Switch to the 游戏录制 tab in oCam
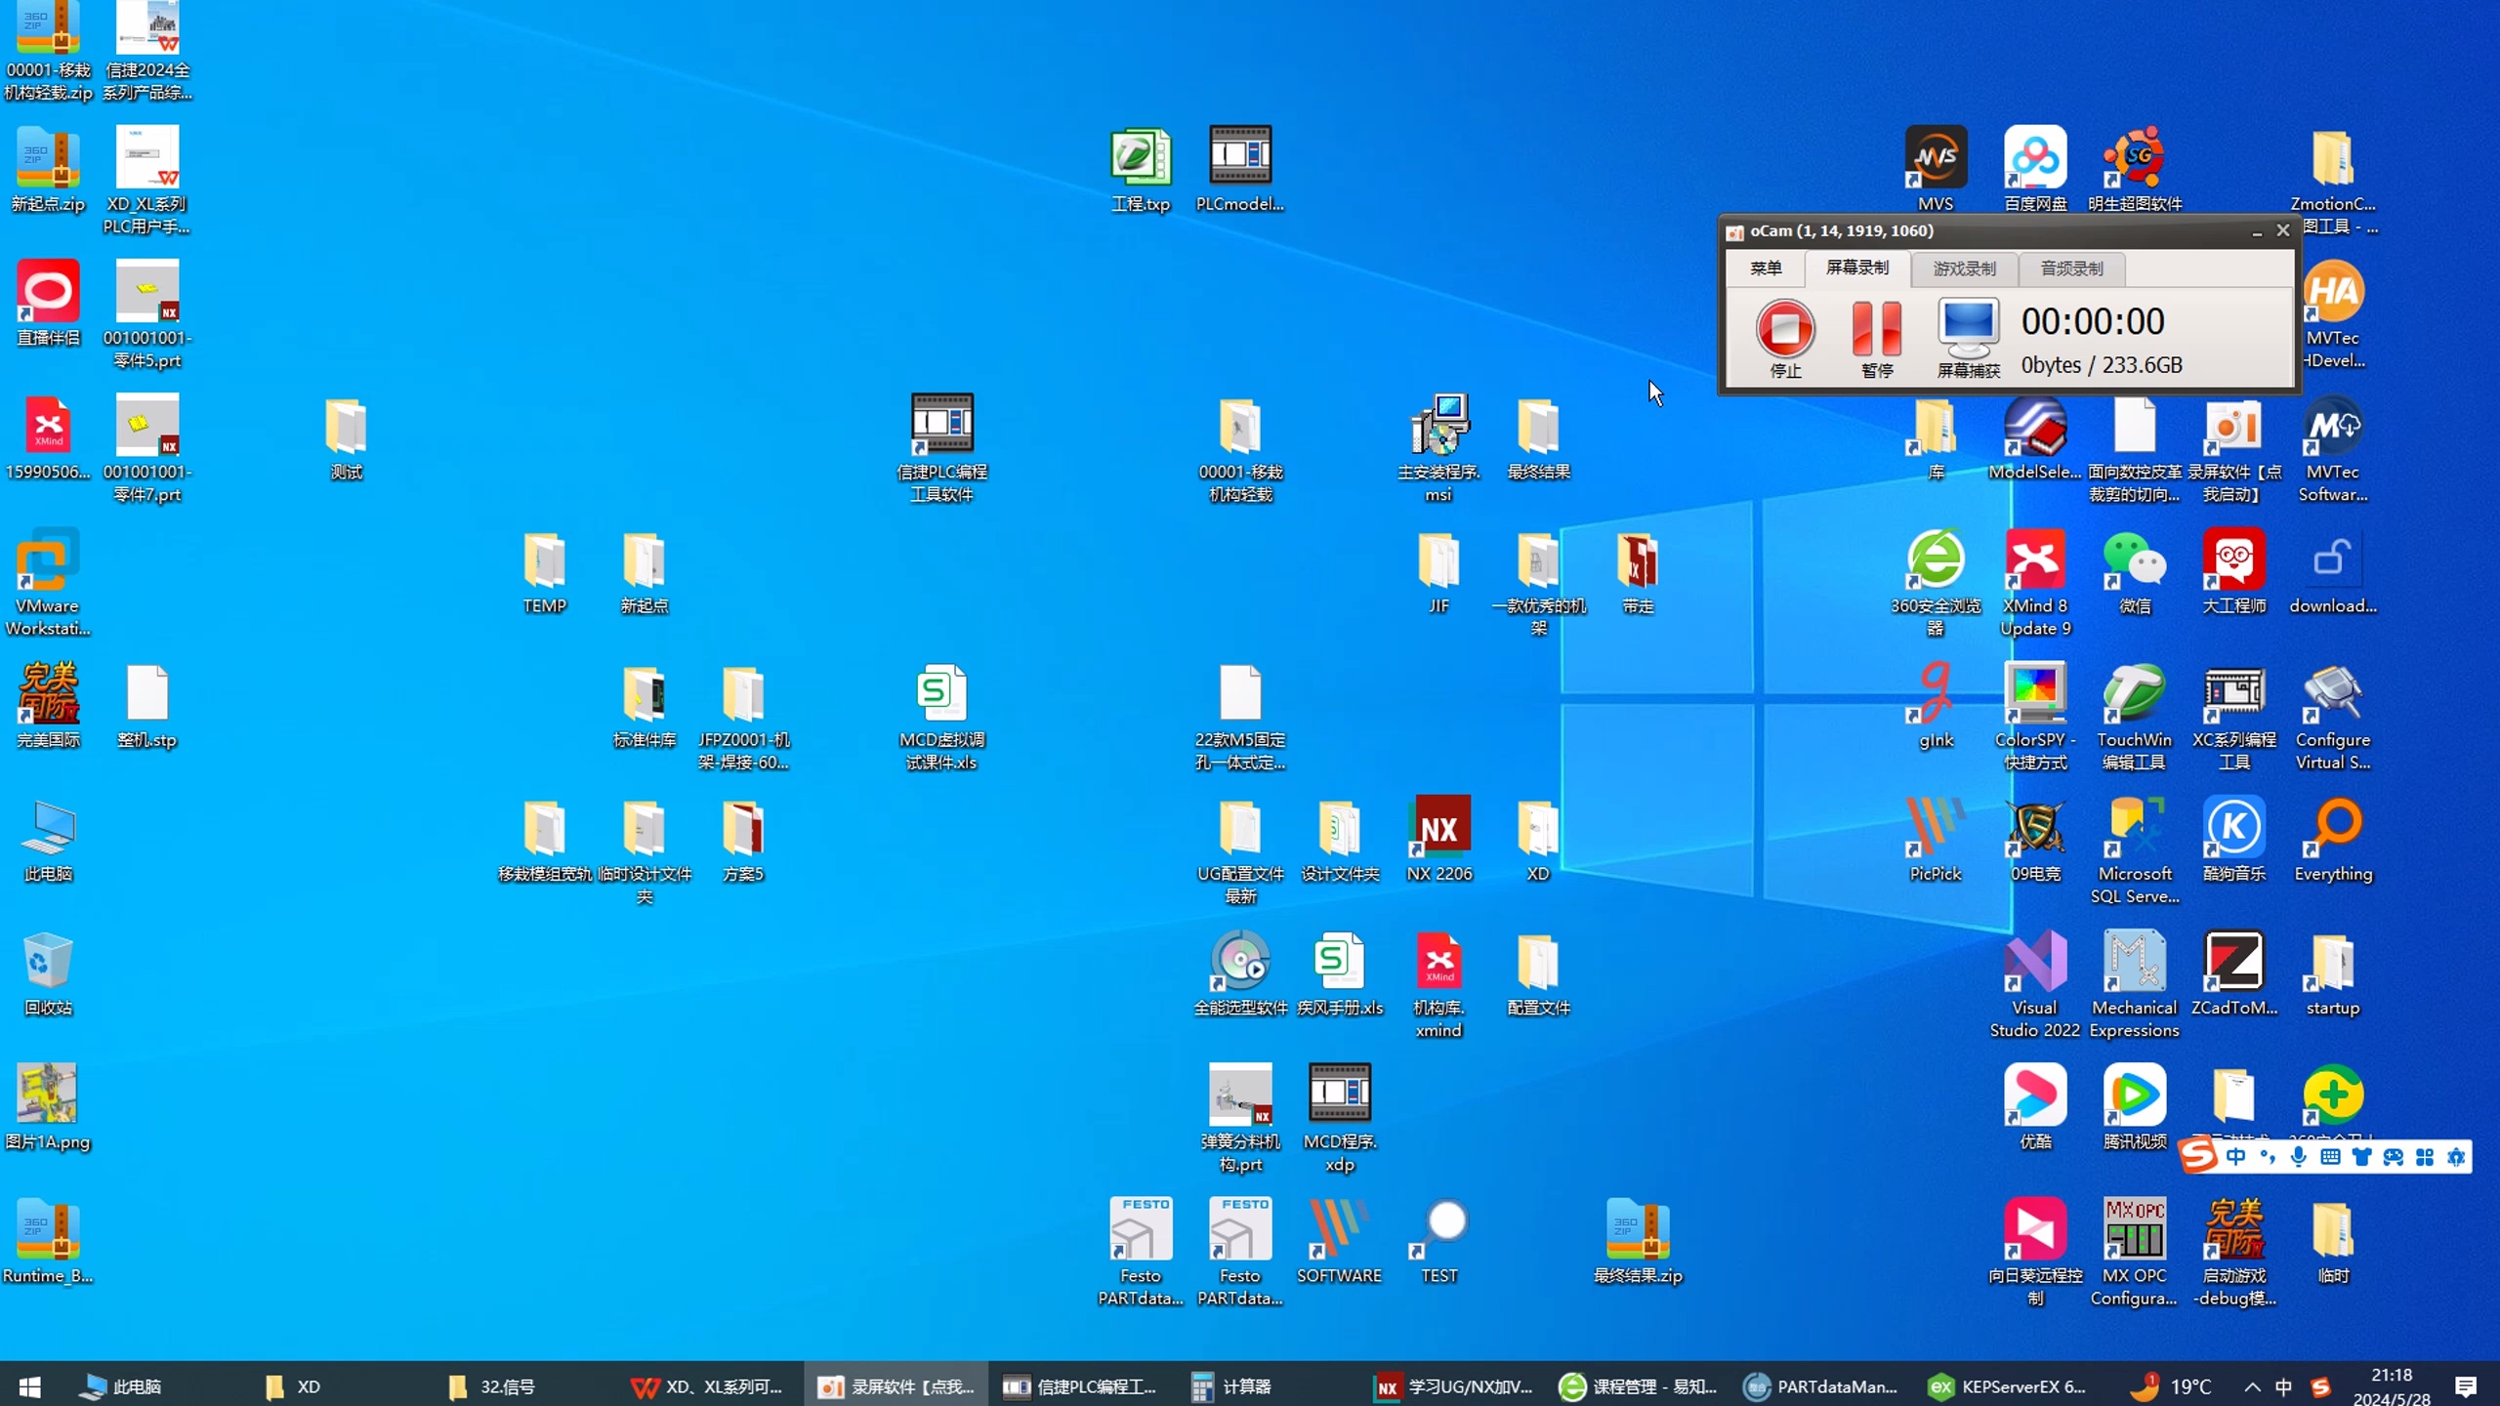Screen dimensions: 2500x1406 [1964, 269]
